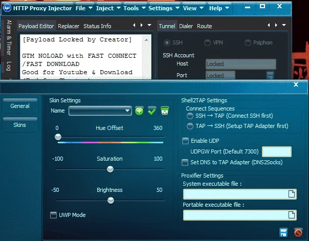Browse for System executable file icon

point(292,194)
